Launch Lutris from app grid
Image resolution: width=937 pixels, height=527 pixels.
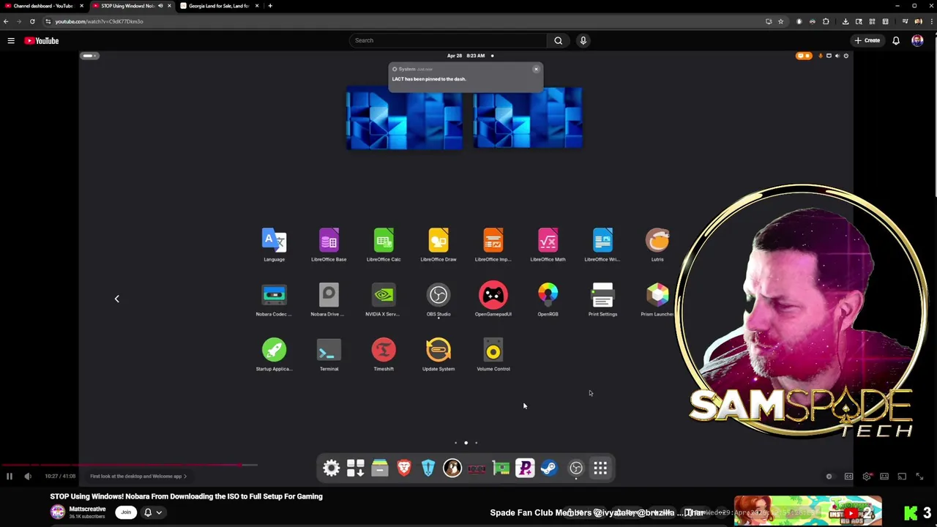[x=657, y=244]
